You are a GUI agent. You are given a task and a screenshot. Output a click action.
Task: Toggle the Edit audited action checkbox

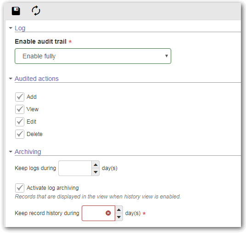[20, 122]
